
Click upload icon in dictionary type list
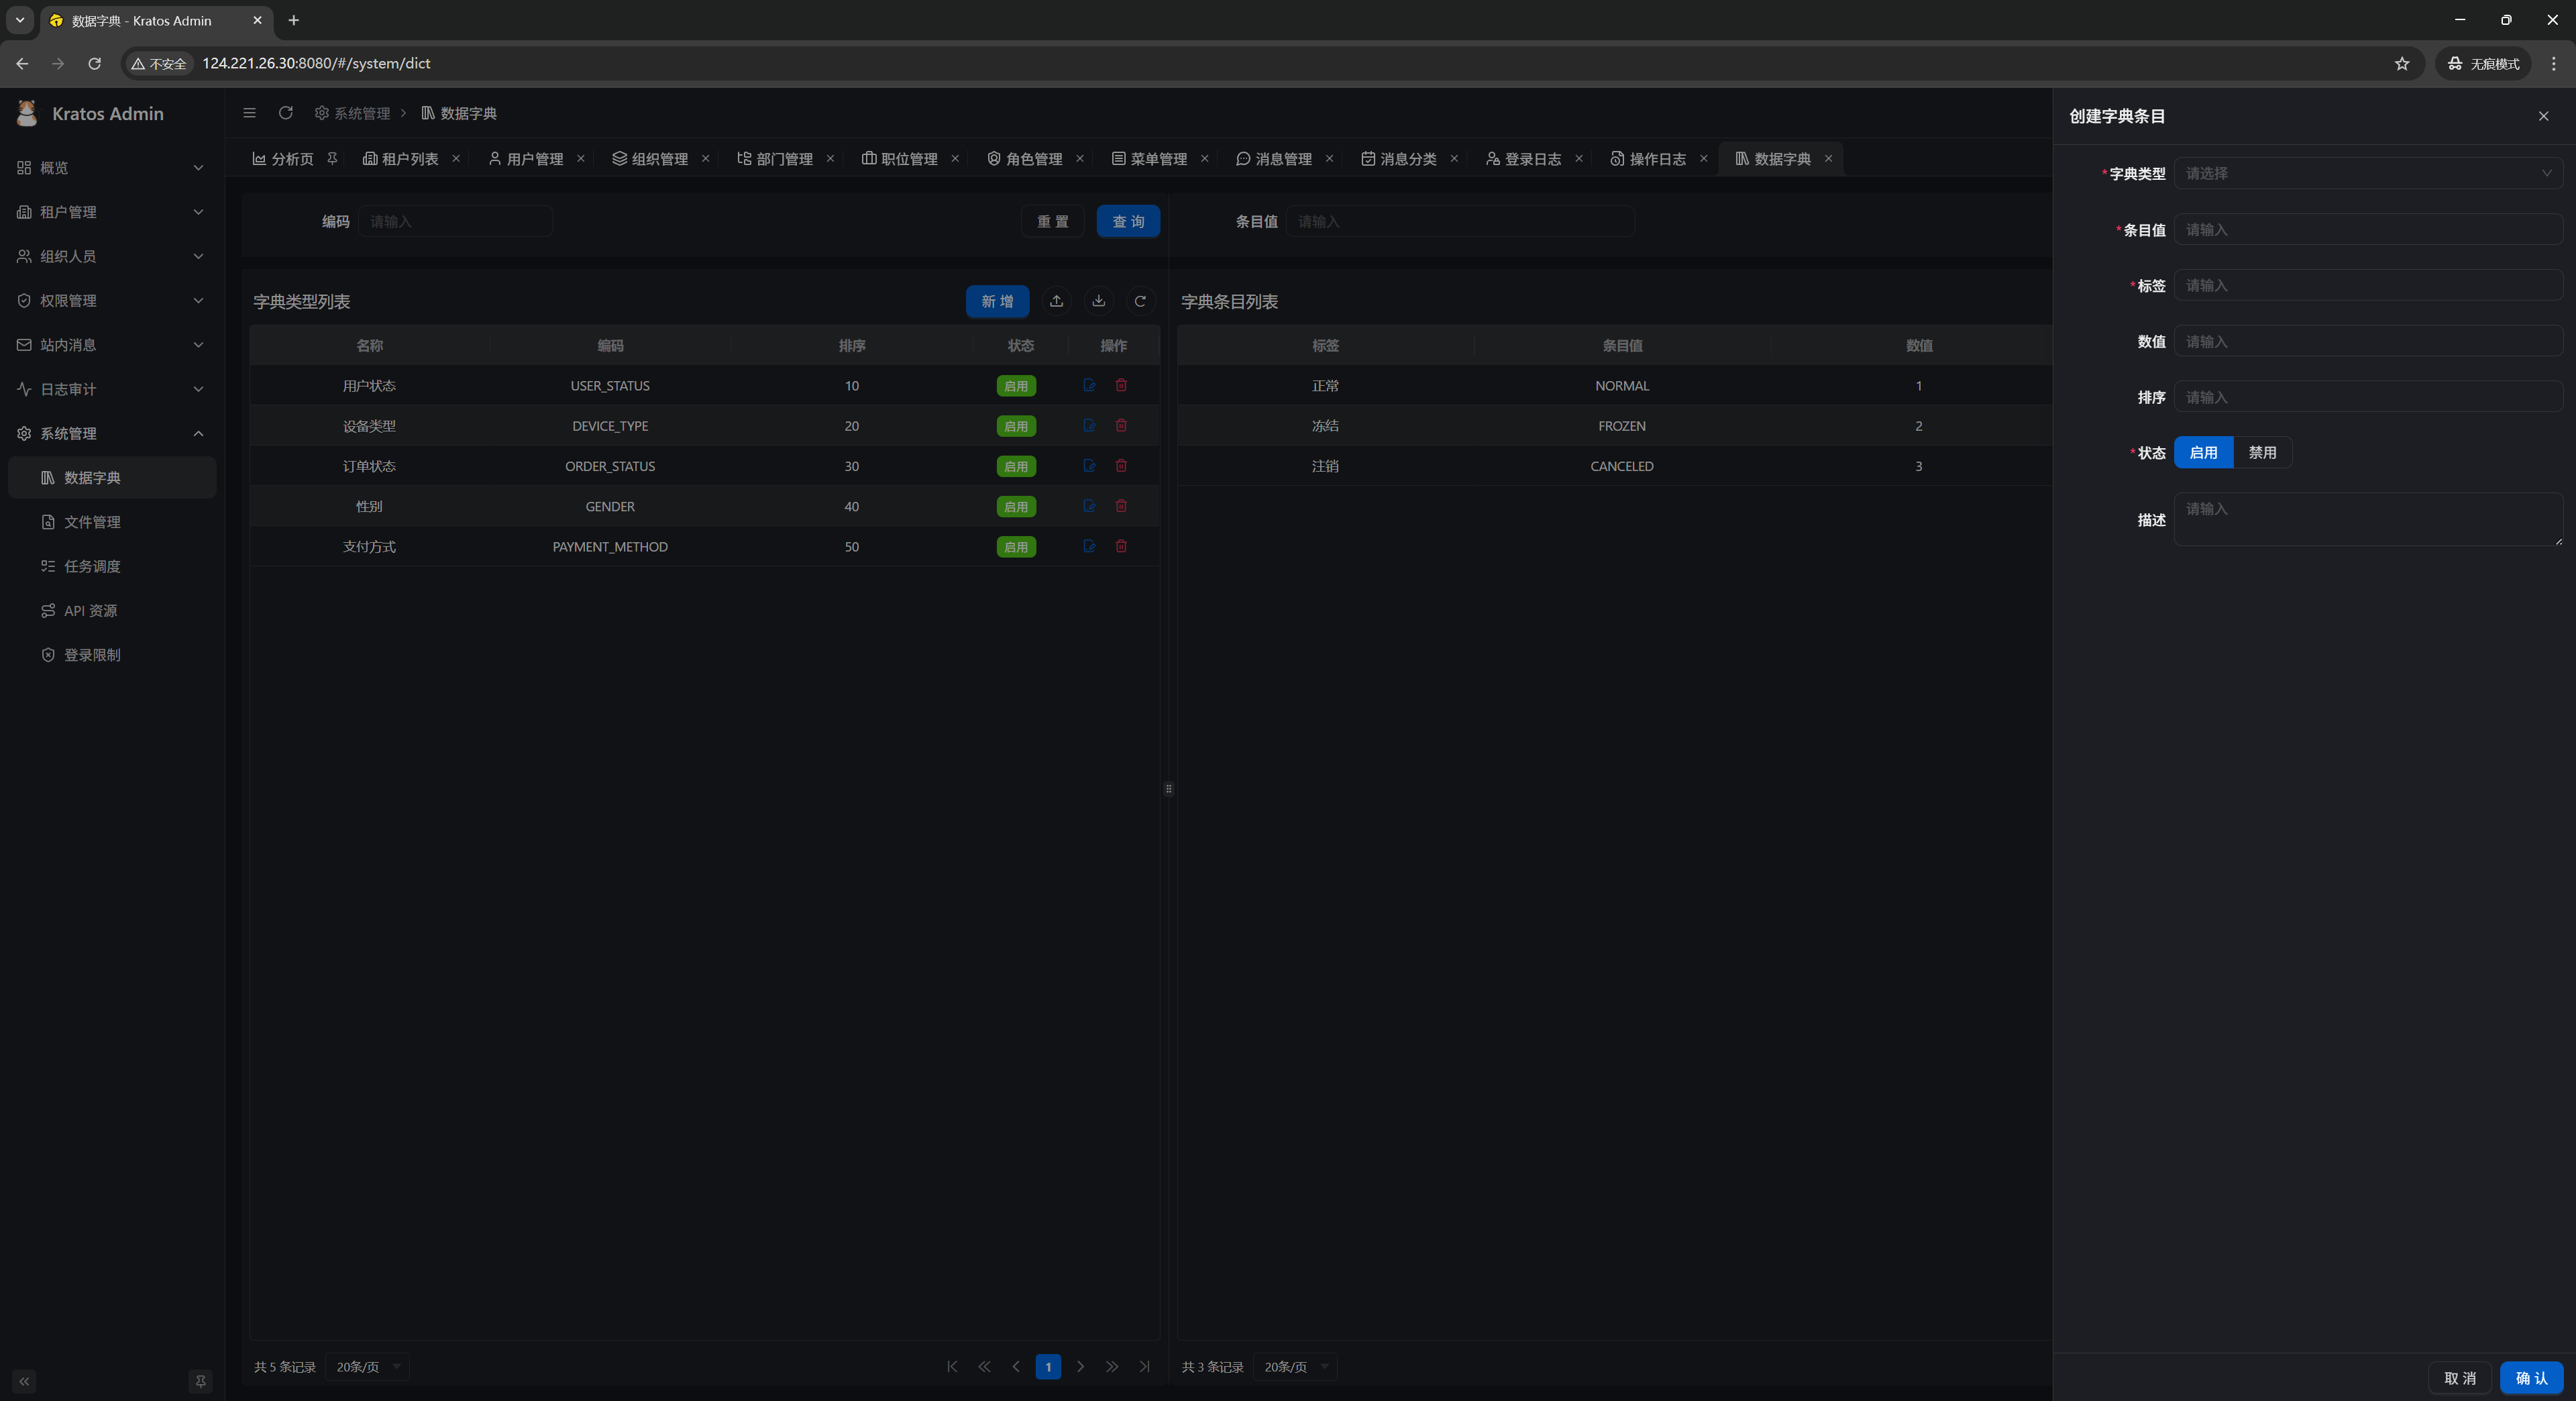(1056, 301)
